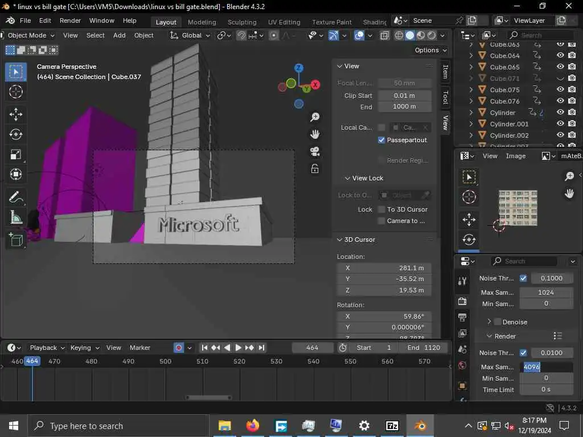Open the File menu

pyautogui.click(x=25, y=21)
